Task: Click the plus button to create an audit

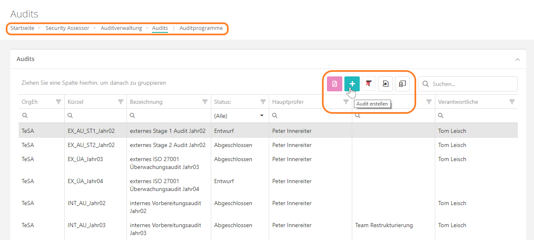Action: (x=352, y=84)
